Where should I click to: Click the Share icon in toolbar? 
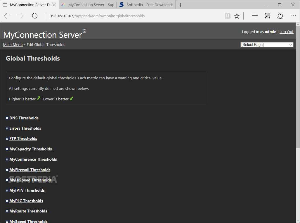click(x=280, y=16)
